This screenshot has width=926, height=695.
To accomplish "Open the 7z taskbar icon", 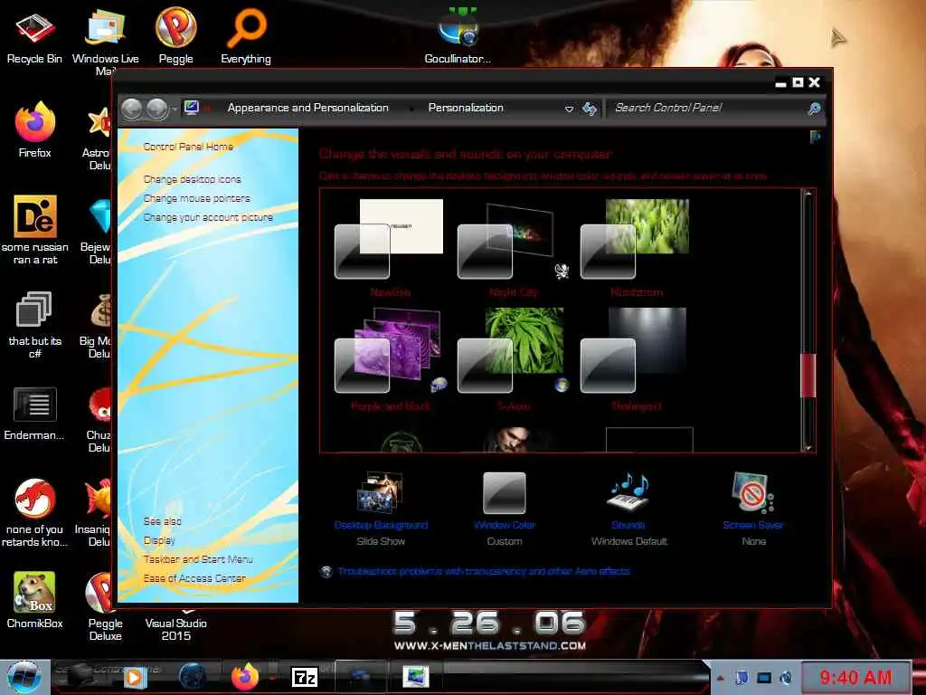I will pyautogui.click(x=305, y=677).
